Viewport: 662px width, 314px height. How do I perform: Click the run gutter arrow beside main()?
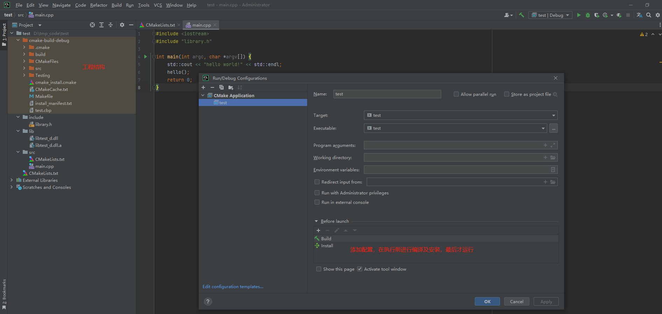[x=146, y=57]
